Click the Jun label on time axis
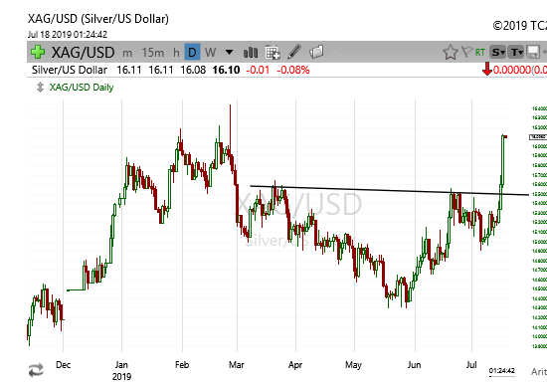 tap(414, 365)
